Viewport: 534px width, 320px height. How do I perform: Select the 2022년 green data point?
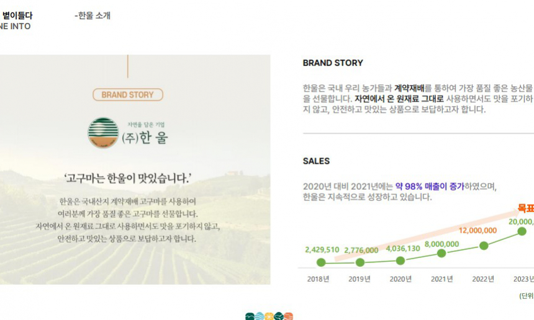[x=484, y=246]
